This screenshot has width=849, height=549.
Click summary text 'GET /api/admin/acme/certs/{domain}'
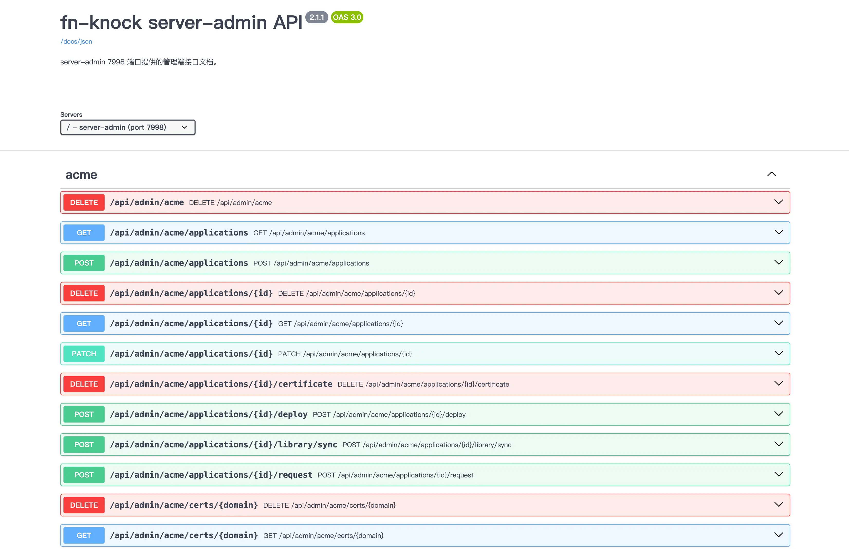click(x=323, y=535)
